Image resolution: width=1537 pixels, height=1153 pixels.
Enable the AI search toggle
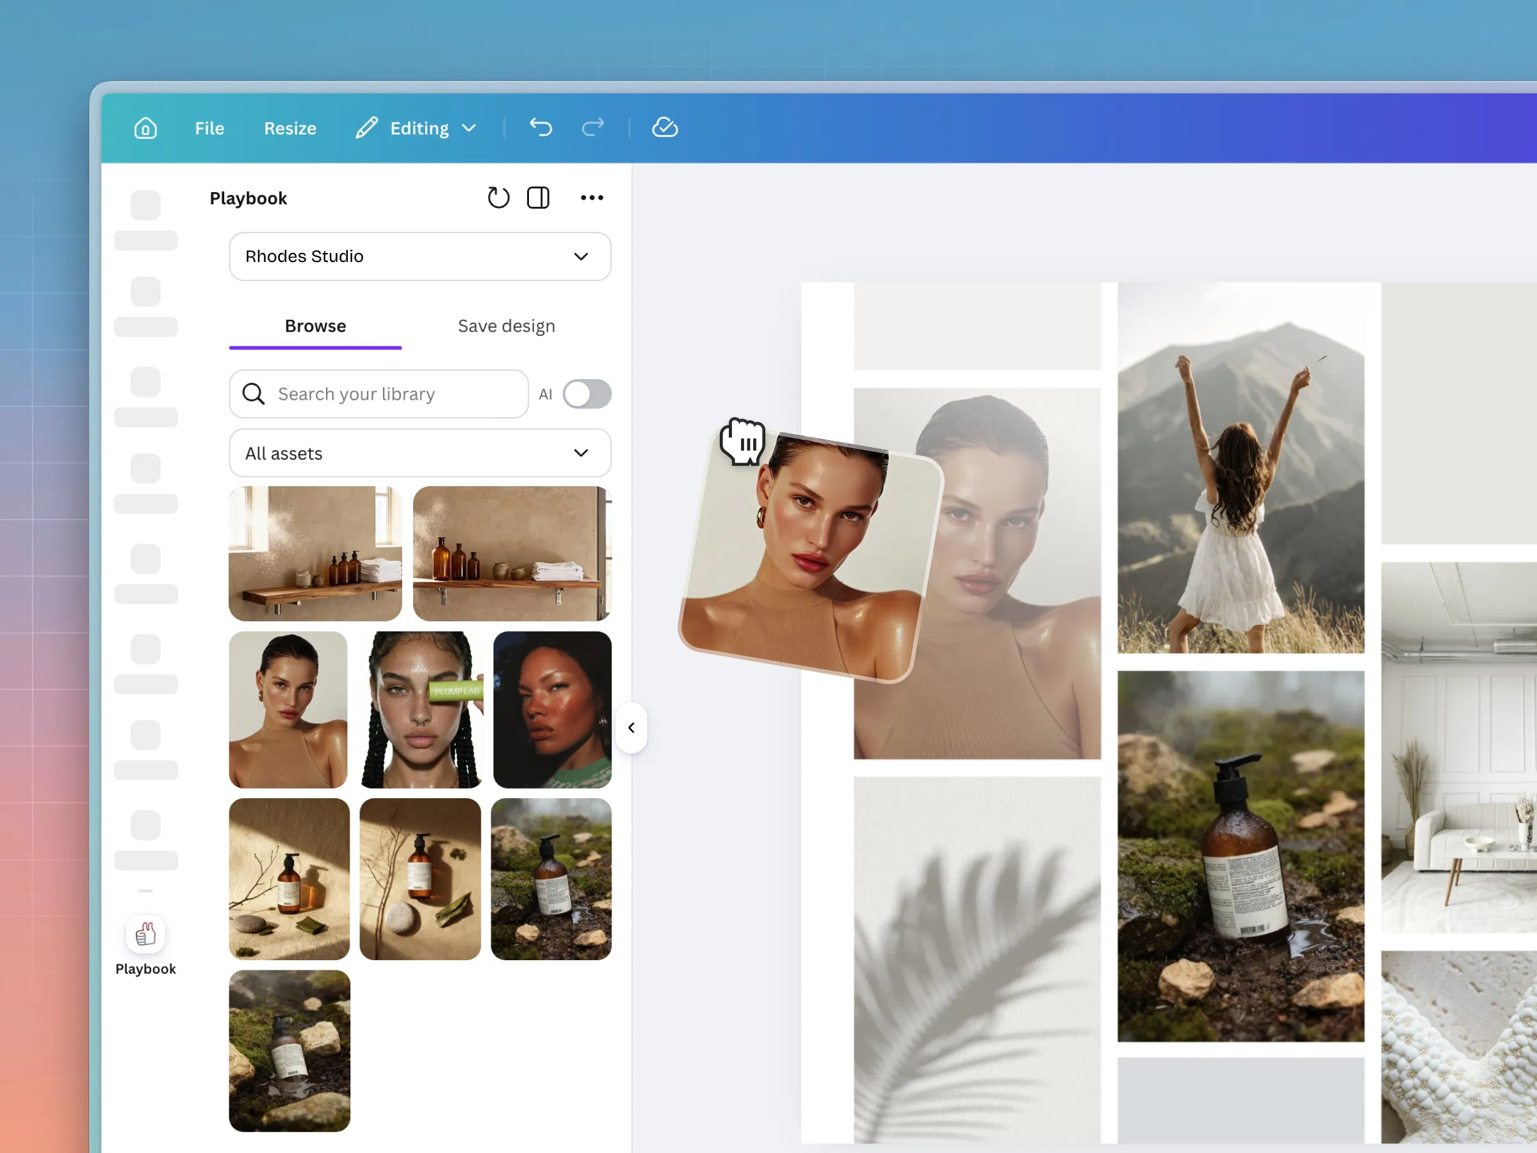(x=587, y=394)
